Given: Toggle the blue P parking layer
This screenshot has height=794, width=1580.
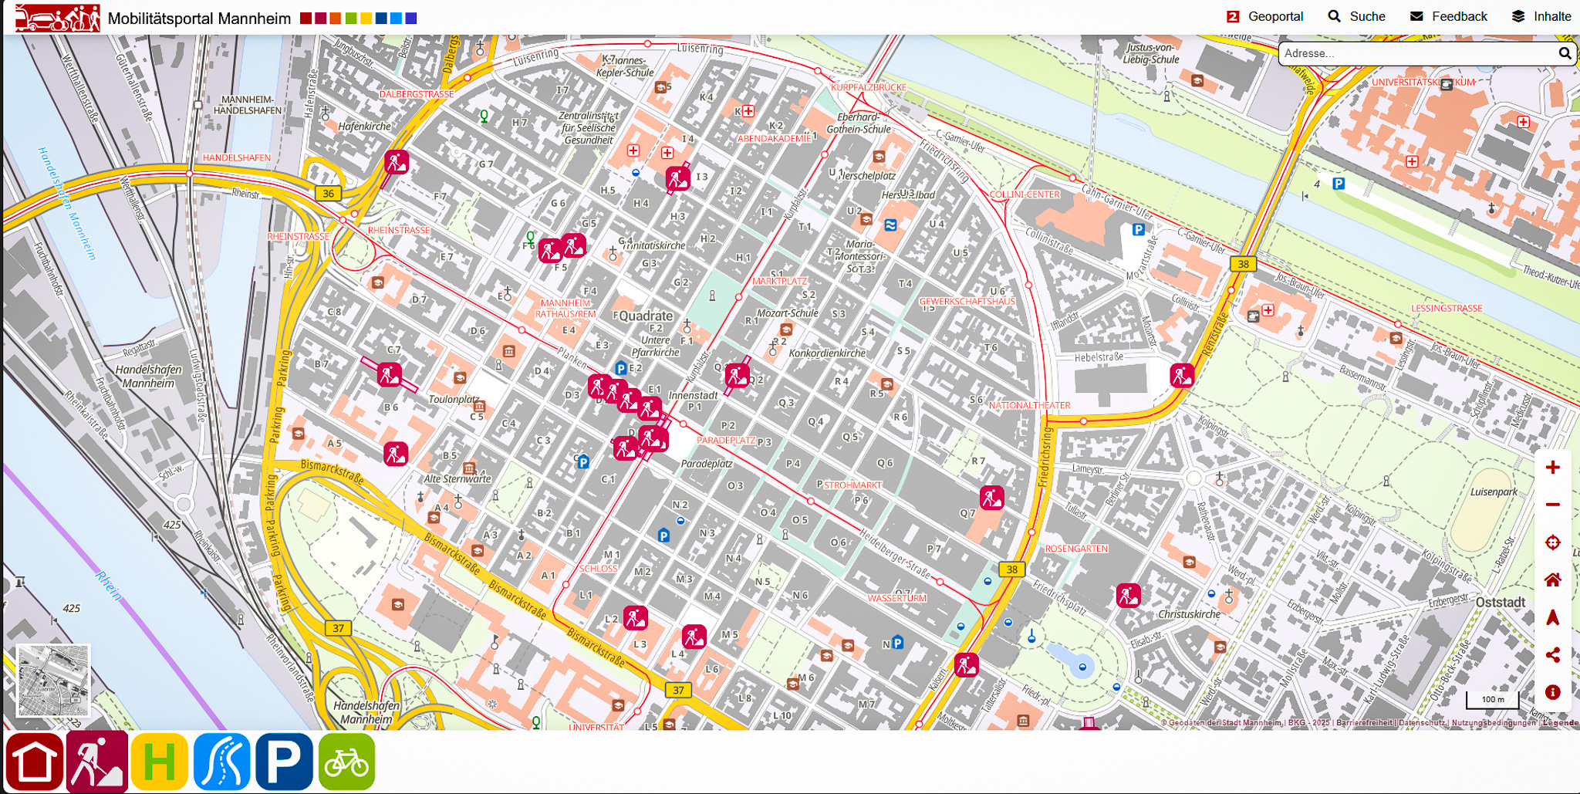Looking at the screenshot, I should click(x=284, y=762).
